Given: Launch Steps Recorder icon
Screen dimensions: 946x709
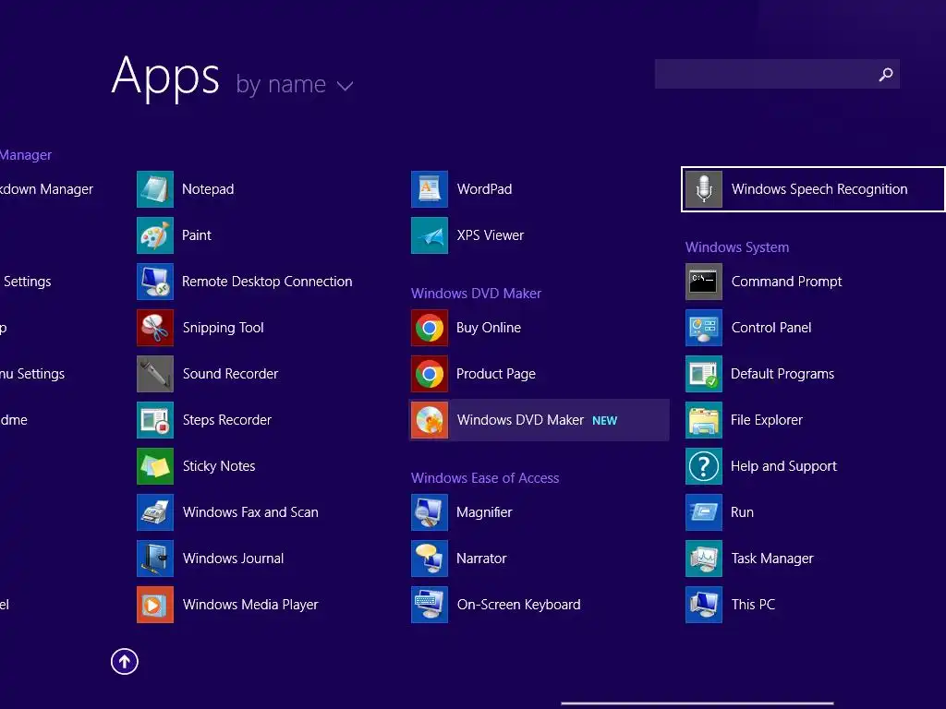Looking at the screenshot, I should pos(155,420).
